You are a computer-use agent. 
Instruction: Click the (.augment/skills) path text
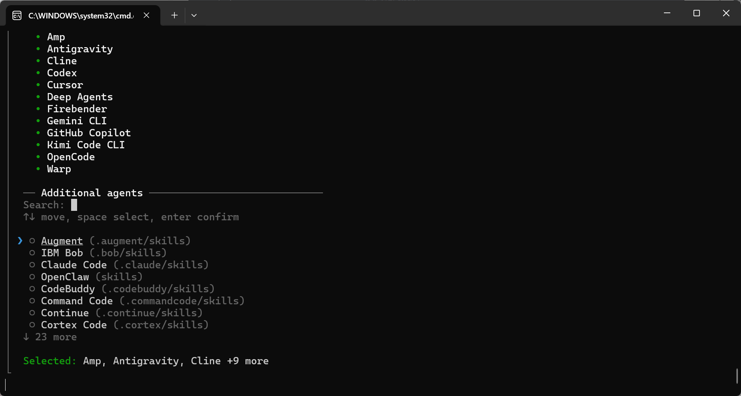point(140,241)
